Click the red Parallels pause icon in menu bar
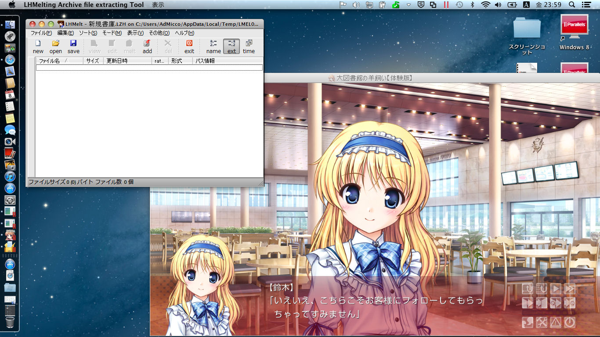The height and width of the screenshot is (337, 600). click(446, 5)
